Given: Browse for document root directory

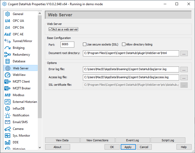Looking at the screenshot, I should coord(184,53).
